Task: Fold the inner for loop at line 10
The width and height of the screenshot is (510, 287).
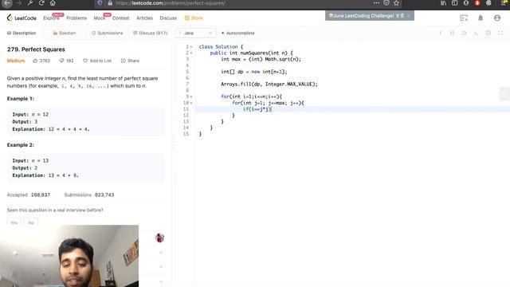Action: [191, 103]
